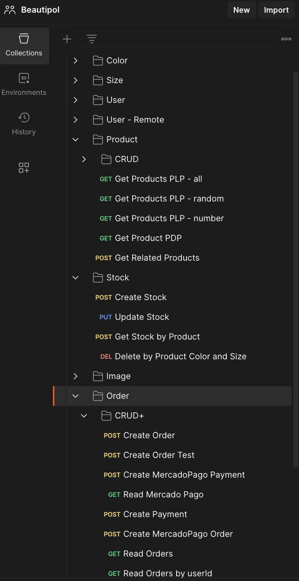299x581 pixels.
Task: Open the History sidebar tab
Action: 24,124
